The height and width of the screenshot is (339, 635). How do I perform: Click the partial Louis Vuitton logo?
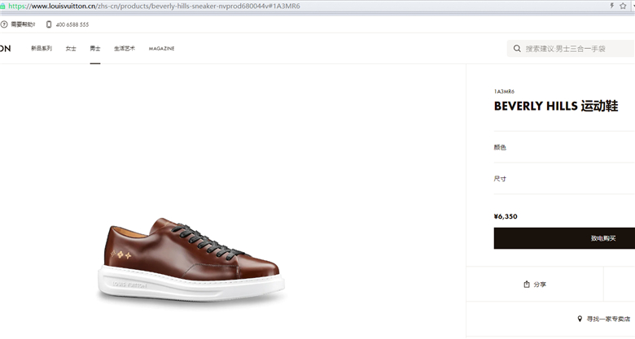point(5,49)
